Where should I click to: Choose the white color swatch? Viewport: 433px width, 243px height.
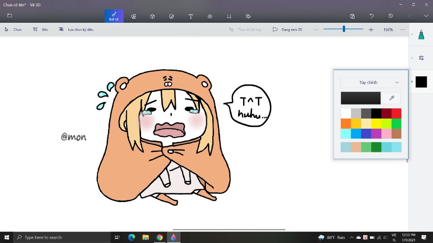(x=346, y=113)
